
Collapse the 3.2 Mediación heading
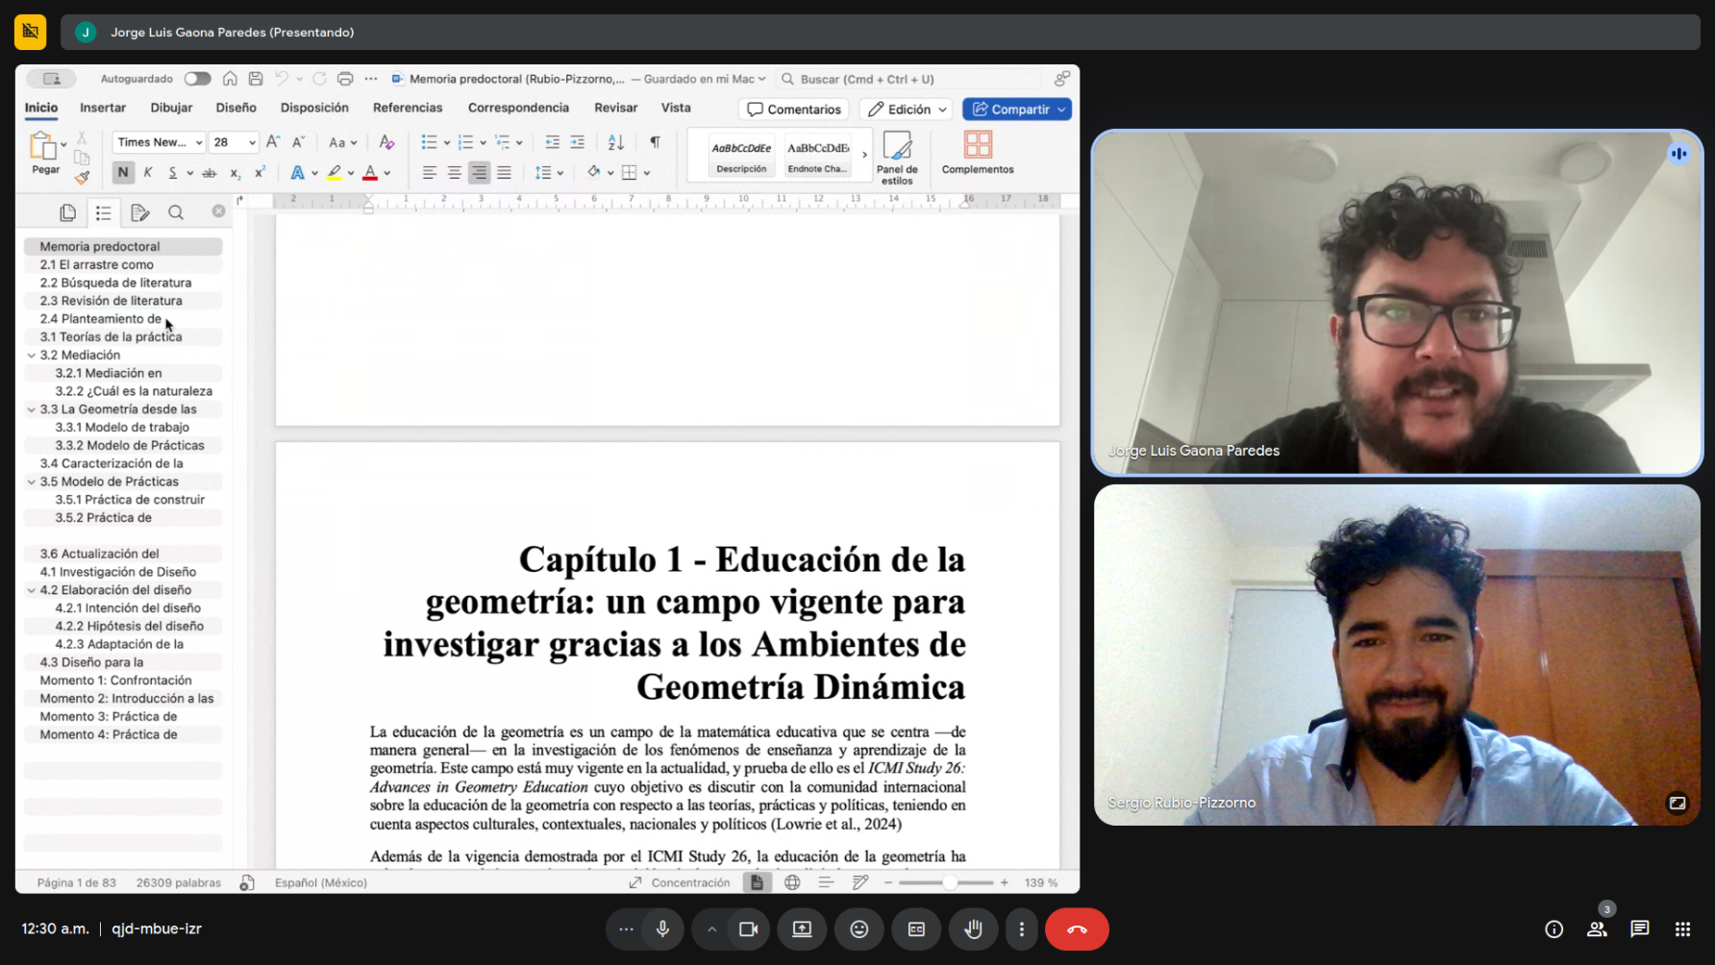click(32, 356)
